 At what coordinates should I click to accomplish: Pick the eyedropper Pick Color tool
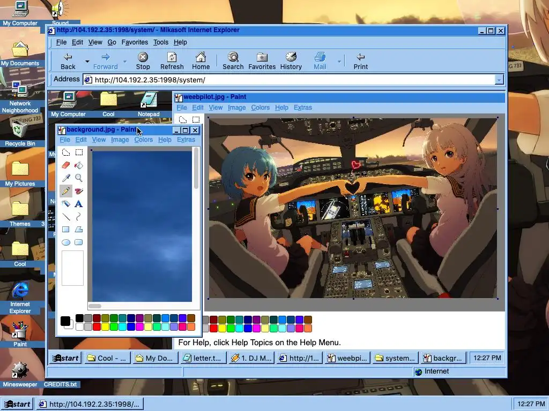tap(66, 178)
